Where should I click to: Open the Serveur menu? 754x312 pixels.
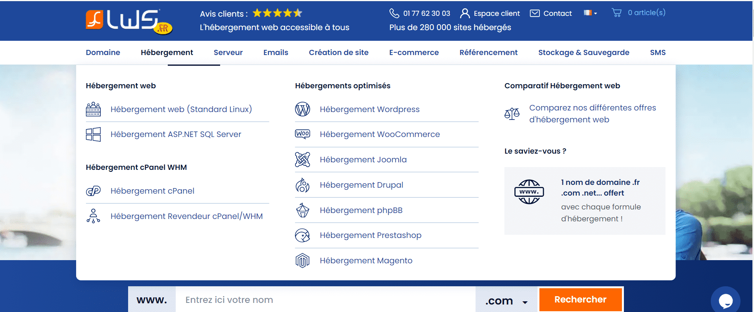pos(228,52)
